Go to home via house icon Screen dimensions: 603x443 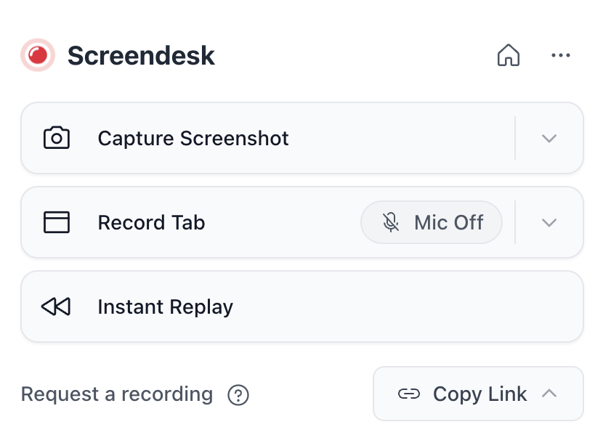click(509, 55)
